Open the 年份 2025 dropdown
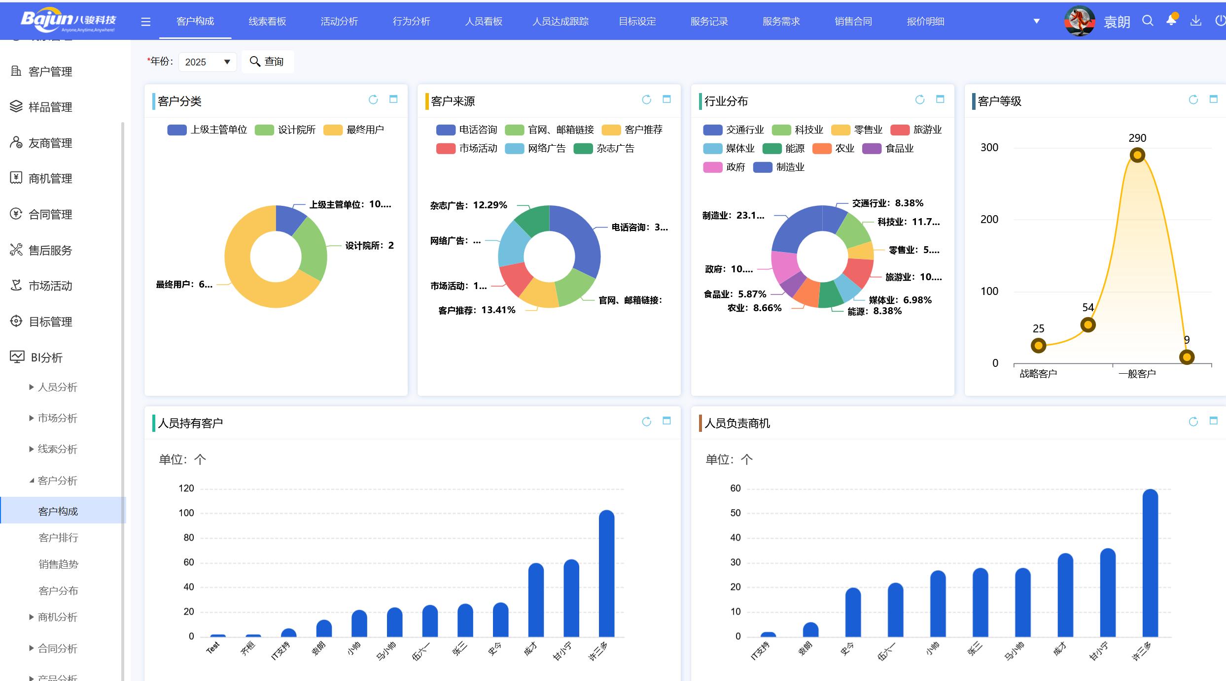The image size is (1226, 681). click(x=208, y=62)
